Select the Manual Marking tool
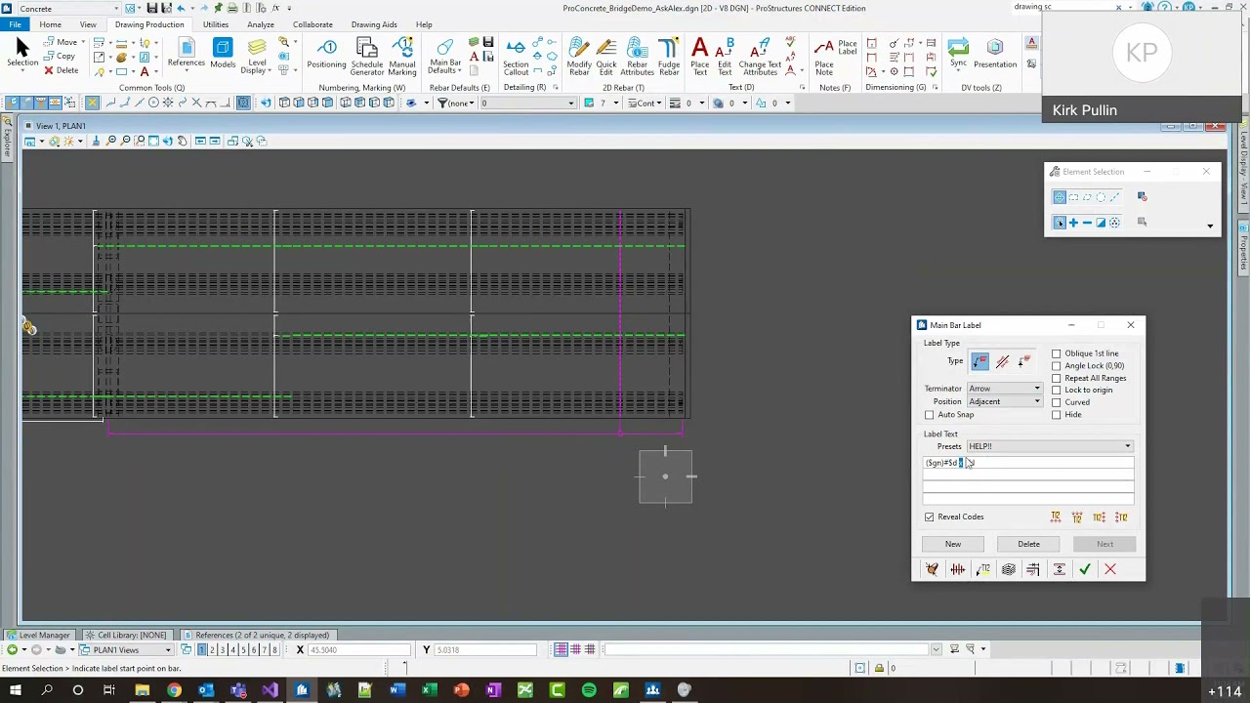Viewport: 1250px width, 703px height. [402, 57]
